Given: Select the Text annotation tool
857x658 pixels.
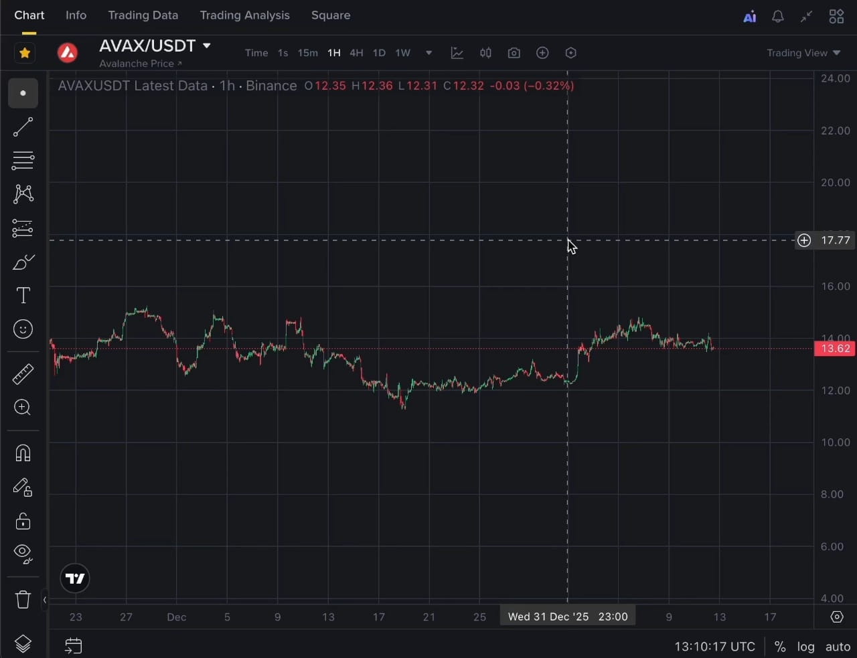Looking at the screenshot, I should click(x=22, y=295).
